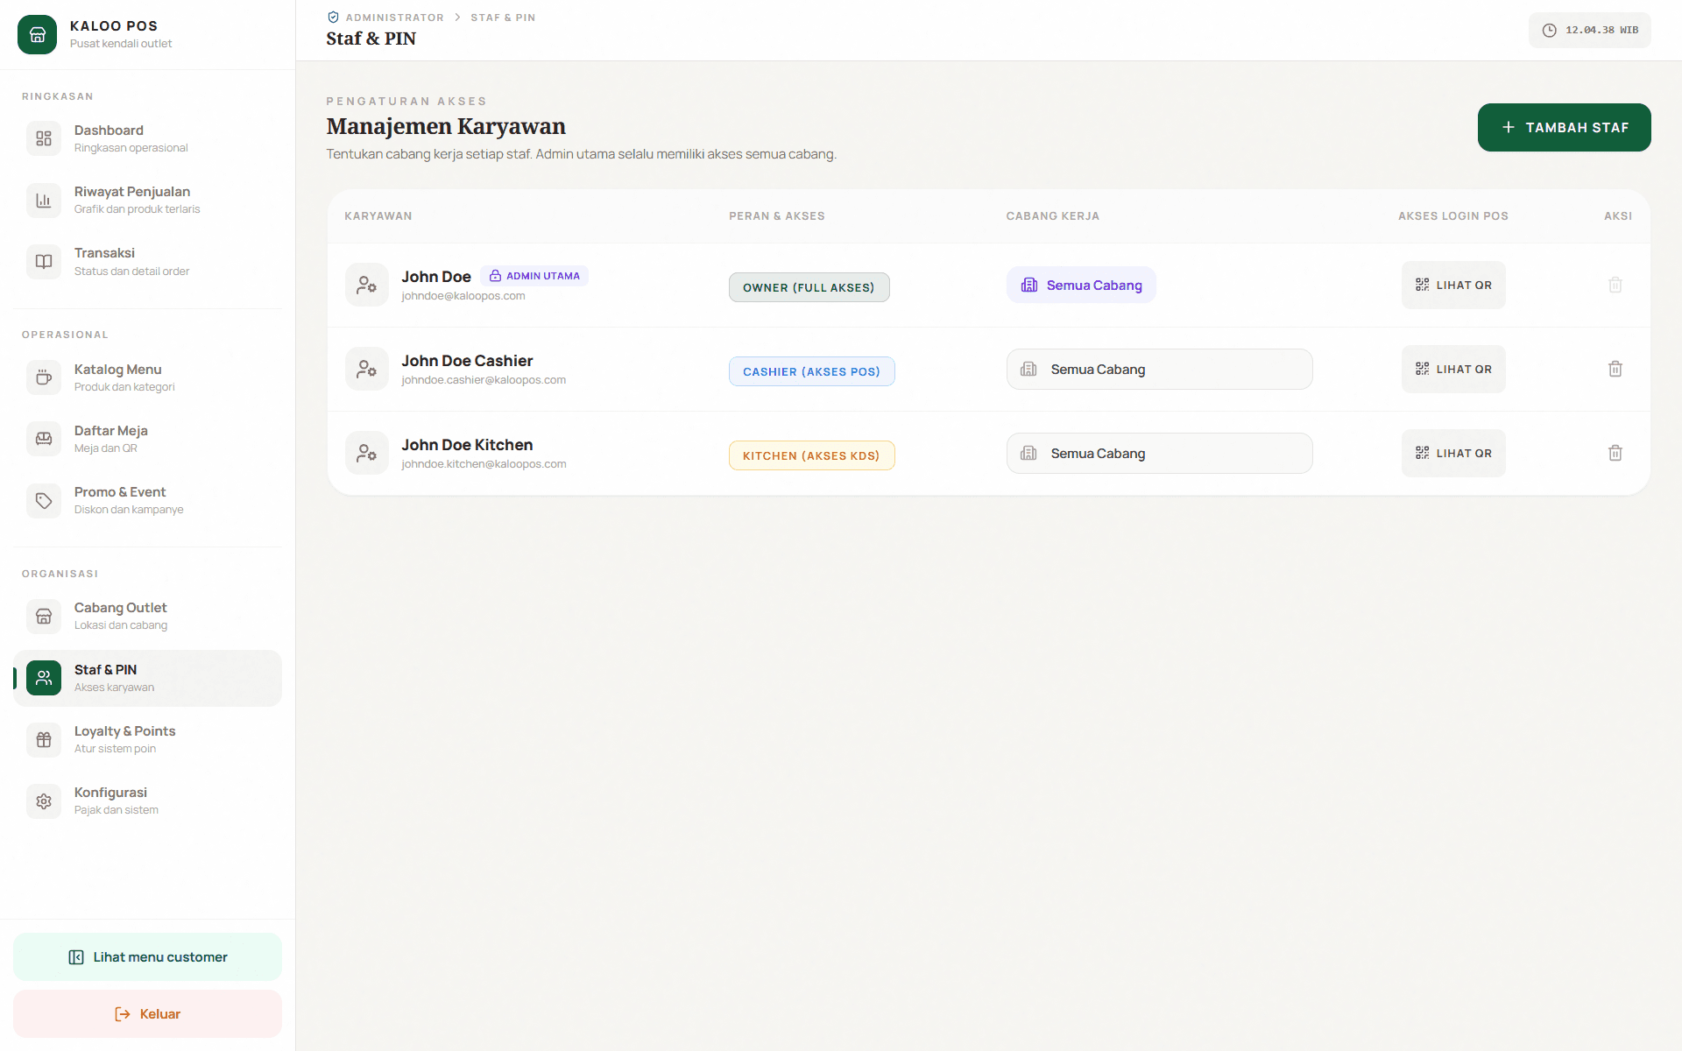Viewport: 1682px width, 1051px height.
Task: Delete John Doe Kitchen with trash icon
Action: [x=1615, y=453]
